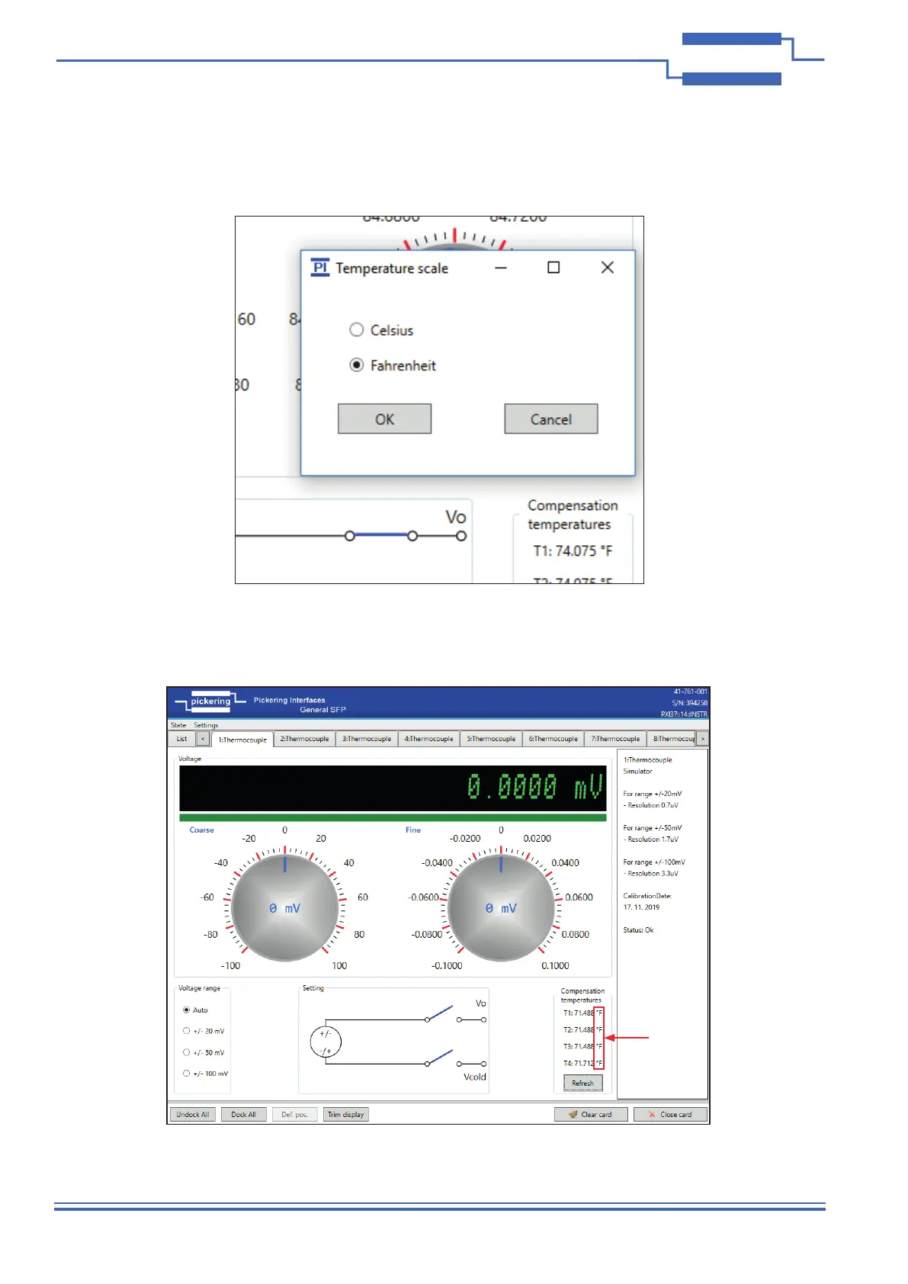Switch to the 6:Thermocouple tab
The width and height of the screenshot is (908, 1284).
click(553, 739)
